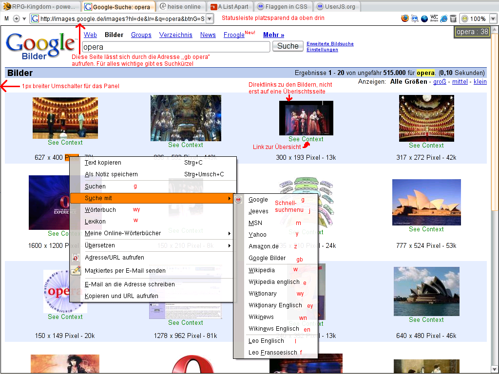The image size is (499, 374).
Task: Filter images by mittel size
Action: coord(460,82)
